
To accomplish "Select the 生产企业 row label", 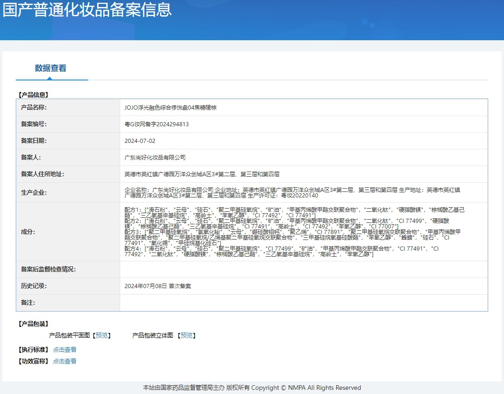I will tap(34, 192).
